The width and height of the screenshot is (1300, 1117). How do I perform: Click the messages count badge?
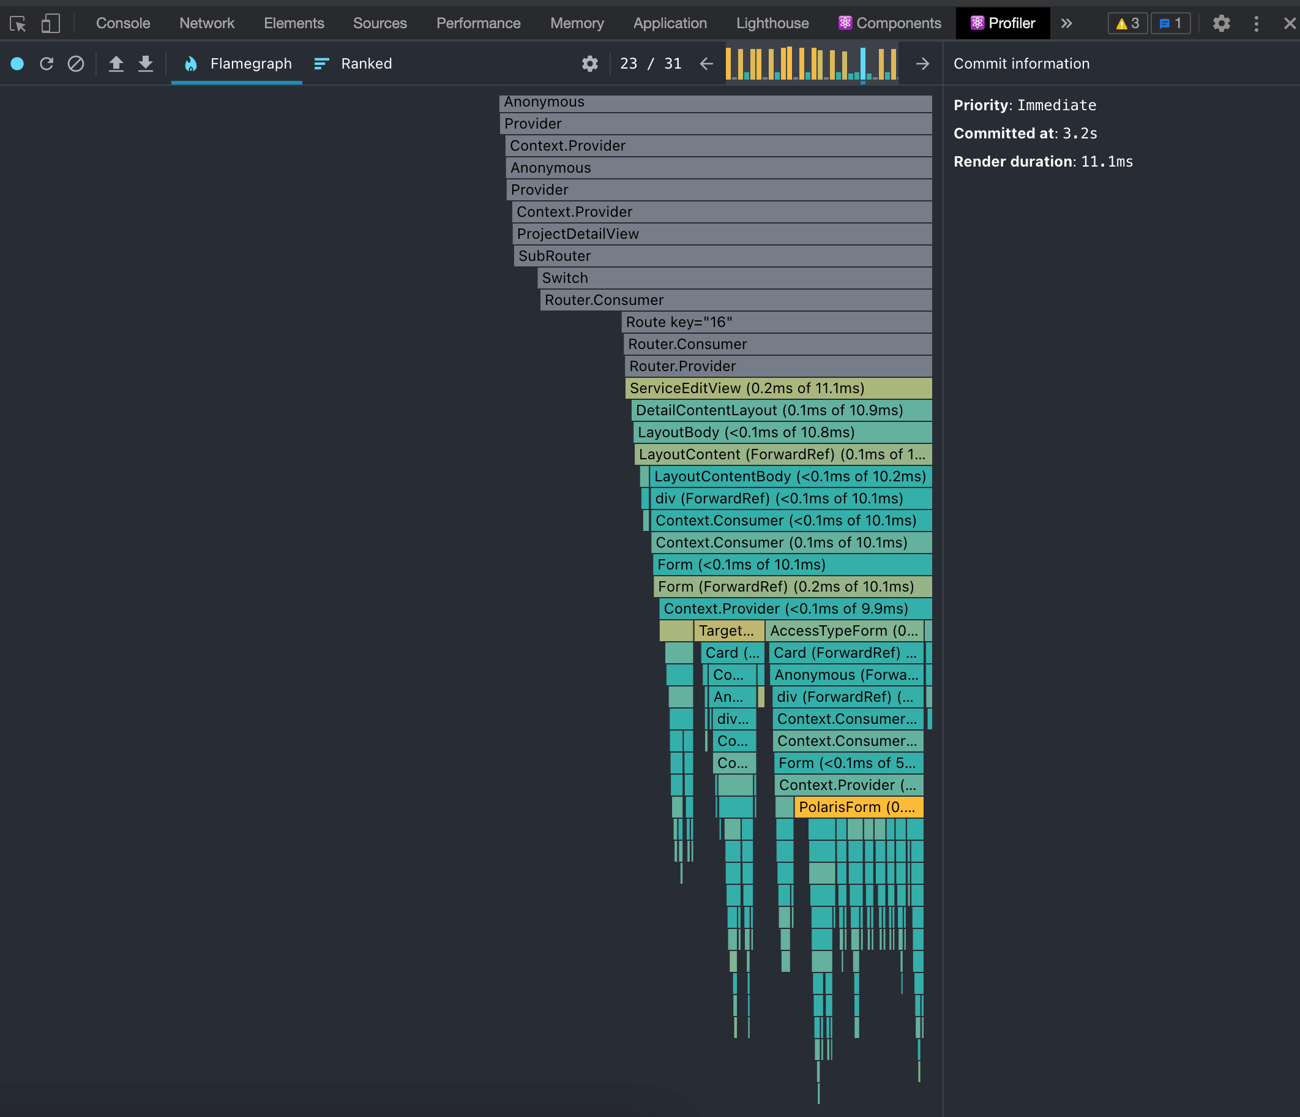point(1170,24)
